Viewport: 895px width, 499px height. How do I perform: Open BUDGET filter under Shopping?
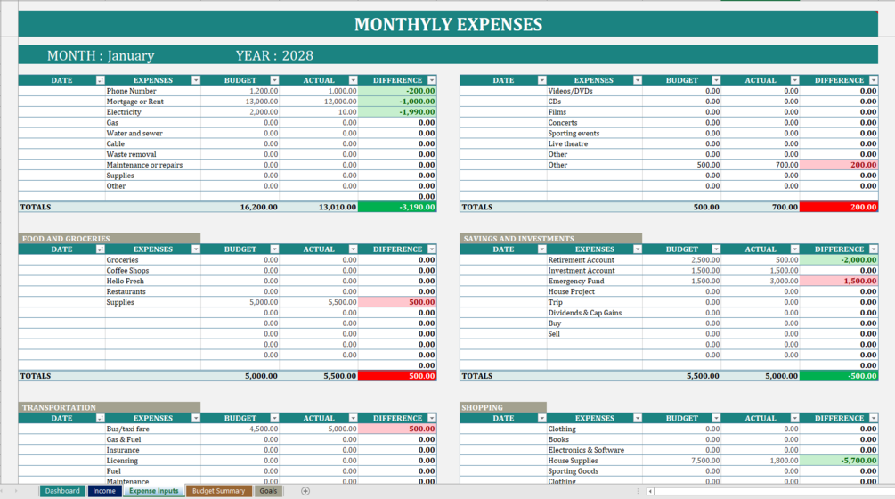point(716,419)
